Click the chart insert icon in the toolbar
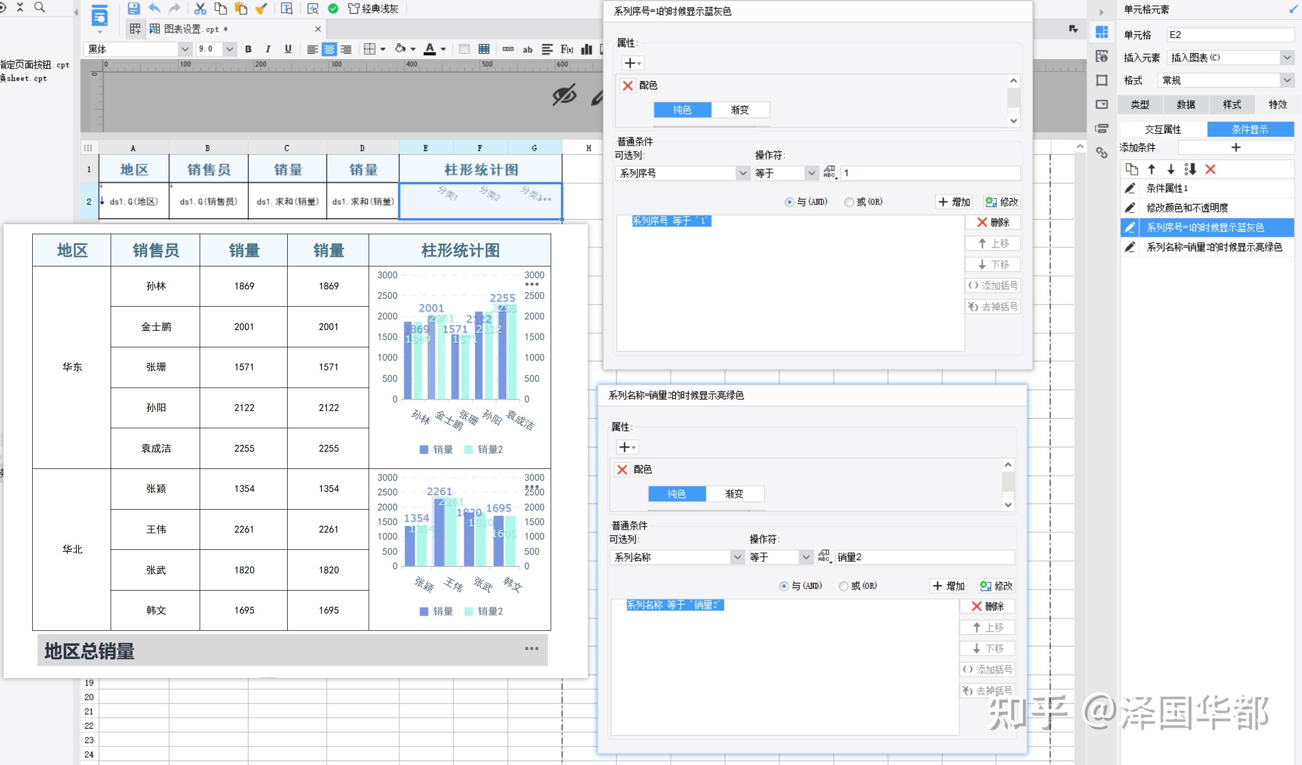 pyautogui.click(x=586, y=49)
